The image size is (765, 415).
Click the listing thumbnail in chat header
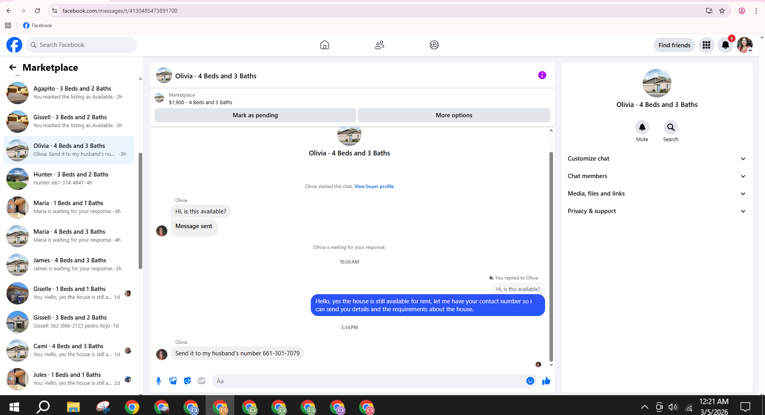pyautogui.click(x=164, y=75)
